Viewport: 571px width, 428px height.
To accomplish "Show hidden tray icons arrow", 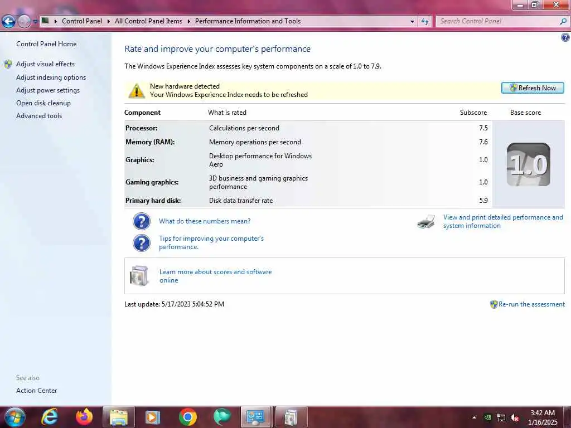I will (x=474, y=417).
